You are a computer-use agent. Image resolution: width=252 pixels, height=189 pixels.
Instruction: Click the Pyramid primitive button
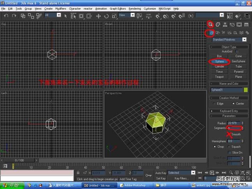[x=238, y=72]
